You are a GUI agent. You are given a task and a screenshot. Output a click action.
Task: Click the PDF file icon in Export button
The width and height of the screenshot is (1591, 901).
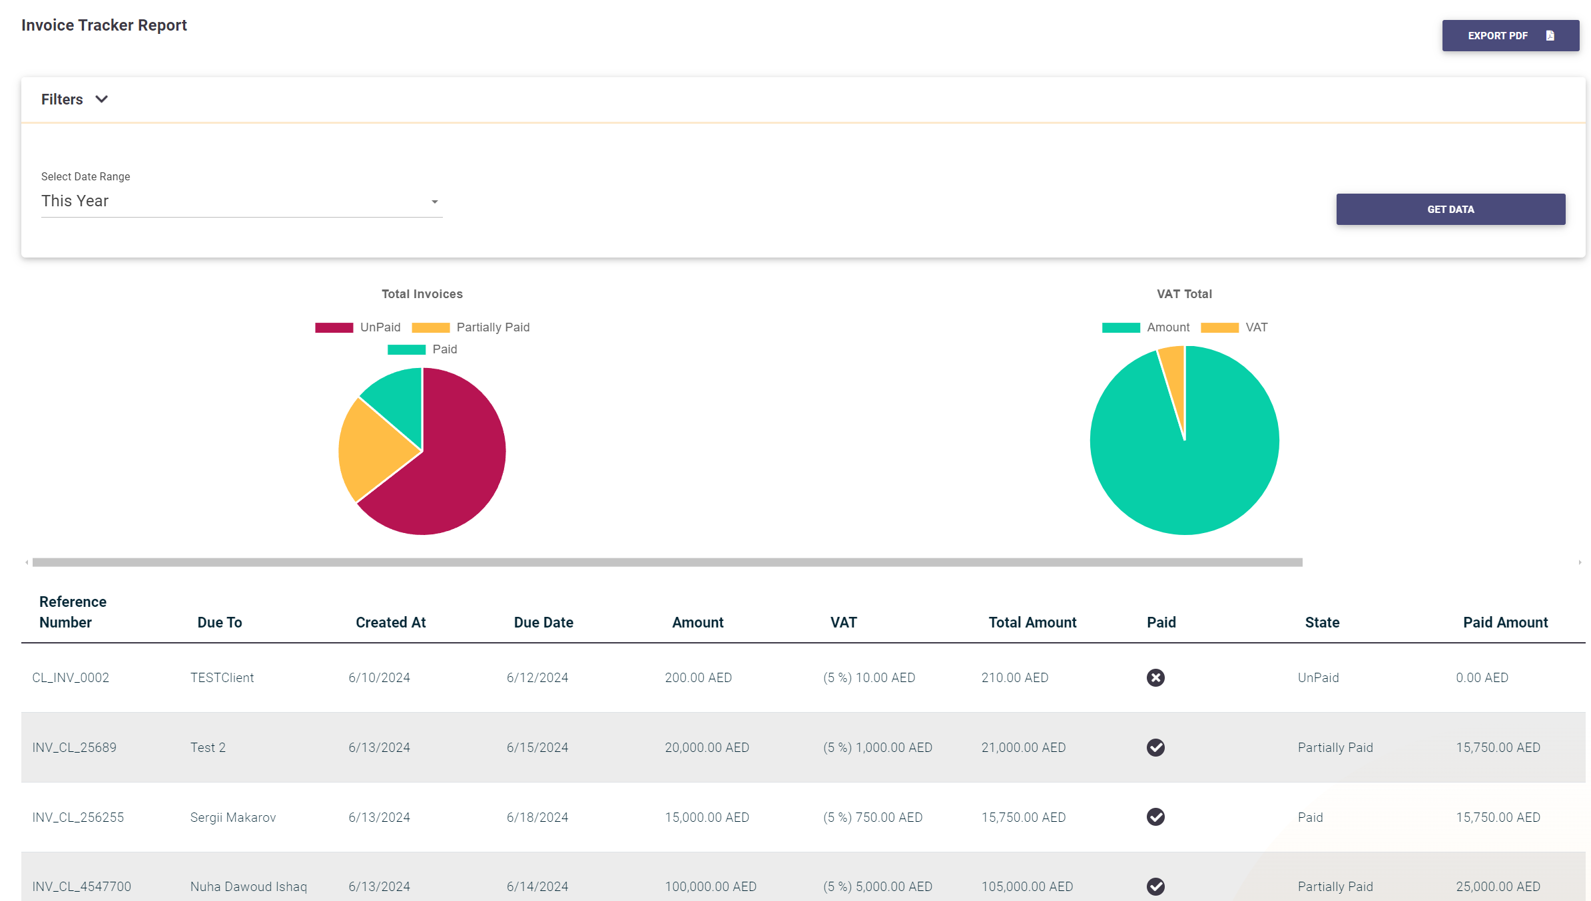pos(1550,36)
